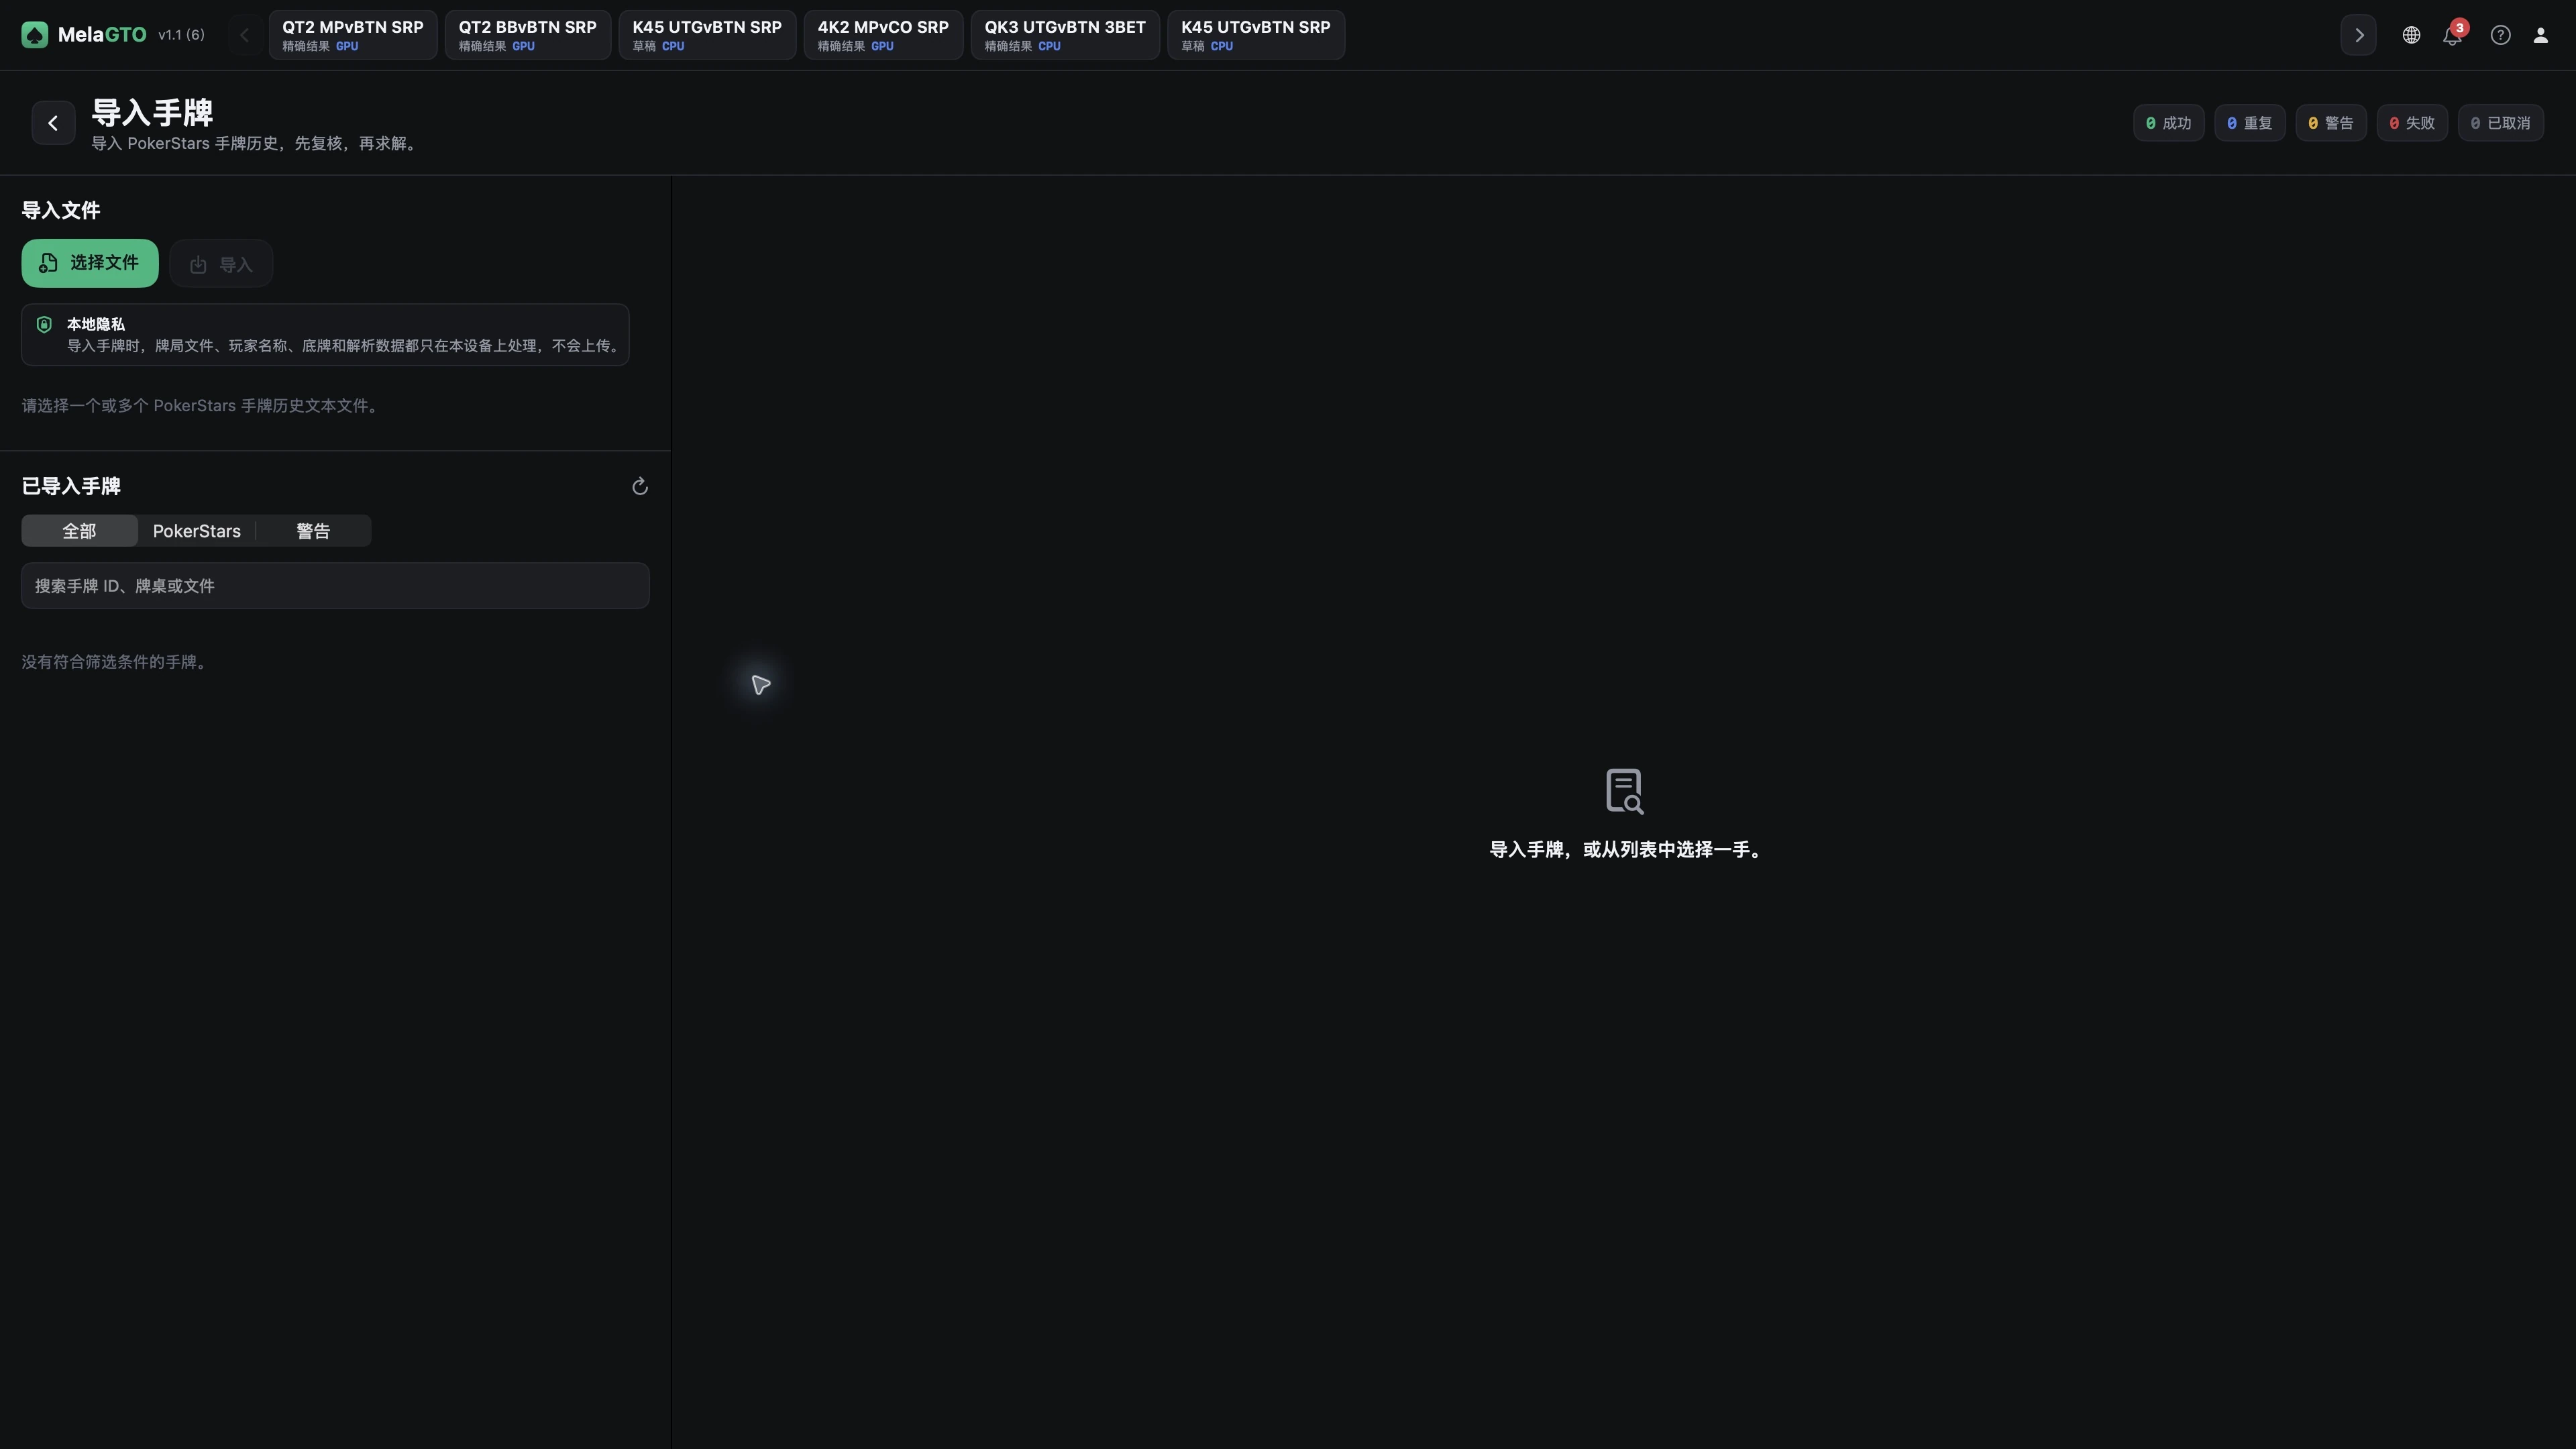Open the 4K2 MPvCO SRP tab
Screen dimensions: 2576x1449
tap(883, 35)
